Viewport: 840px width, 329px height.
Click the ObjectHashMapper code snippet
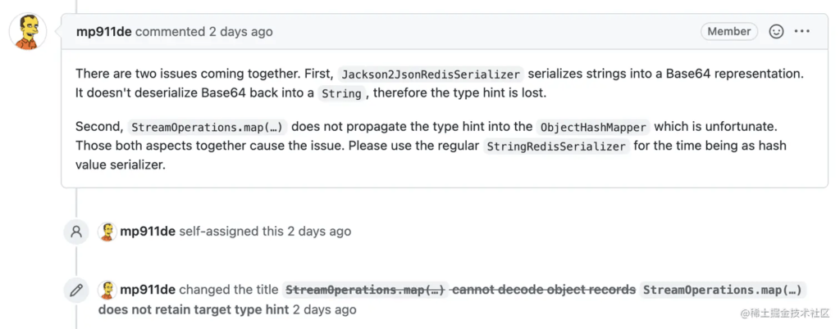[594, 128]
